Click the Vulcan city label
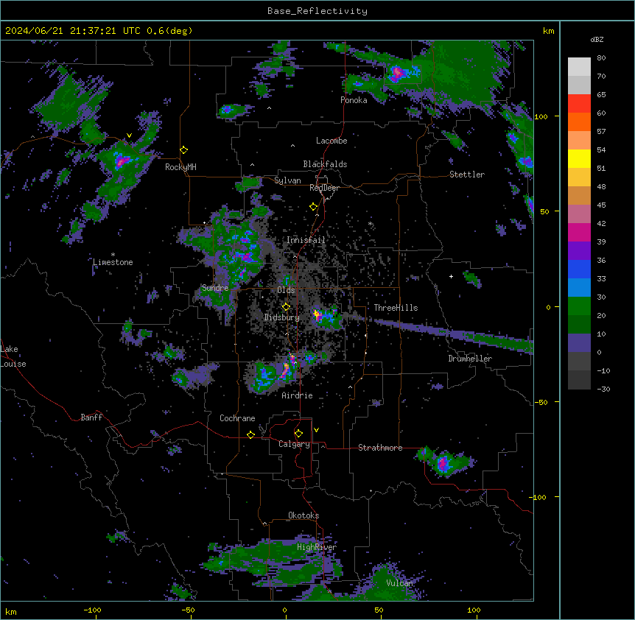The width and height of the screenshot is (635, 620). click(x=399, y=583)
